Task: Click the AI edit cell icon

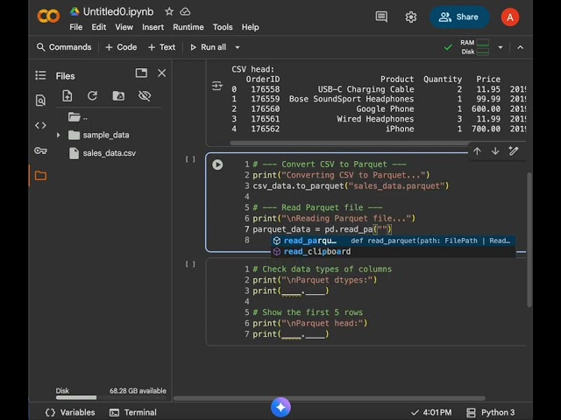Action: pos(514,151)
